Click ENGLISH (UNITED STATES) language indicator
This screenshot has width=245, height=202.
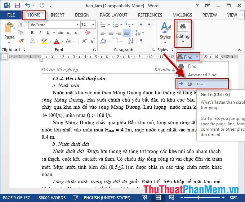[x=107, y=198]
